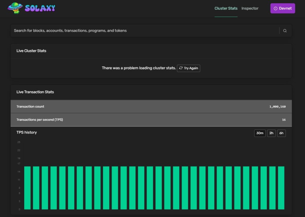Click the SOLAXY wordmark text
The width and height of the screenshot is (305, 217).
(40, 8)
